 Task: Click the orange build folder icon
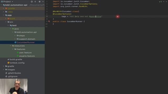click(8, 19)
